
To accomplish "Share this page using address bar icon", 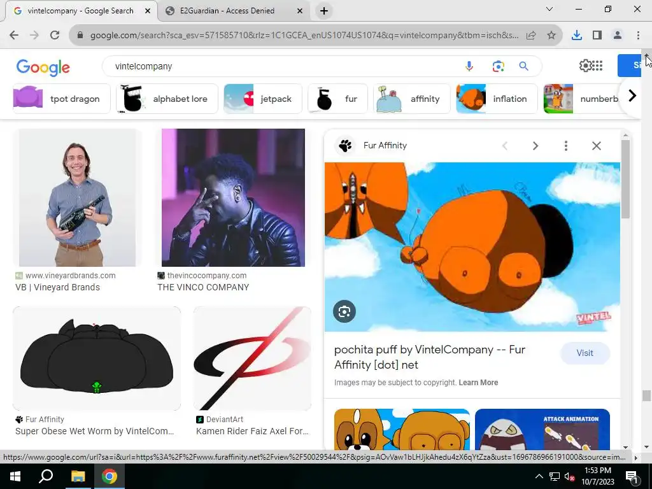I will (531, 36).
